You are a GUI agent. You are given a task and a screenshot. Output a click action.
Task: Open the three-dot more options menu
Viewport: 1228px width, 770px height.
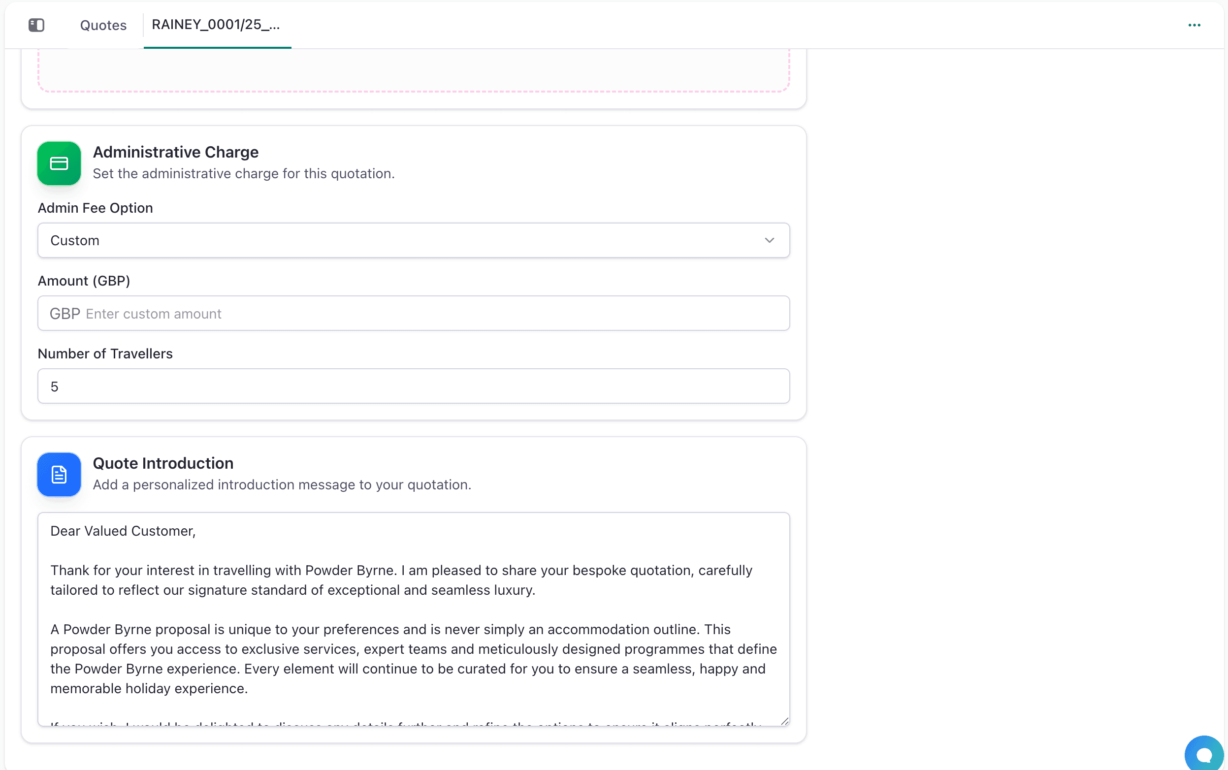coord(1195,25)
